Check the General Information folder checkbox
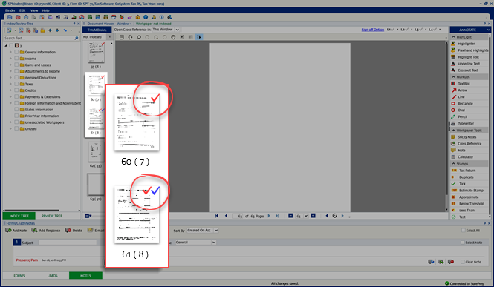Image resolution: width=494 pixels, height=287 pixels. point(16,52)
